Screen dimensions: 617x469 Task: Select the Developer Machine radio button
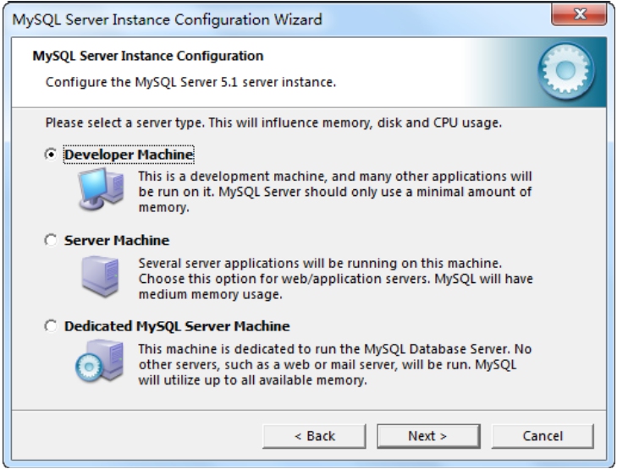point(51,155)
